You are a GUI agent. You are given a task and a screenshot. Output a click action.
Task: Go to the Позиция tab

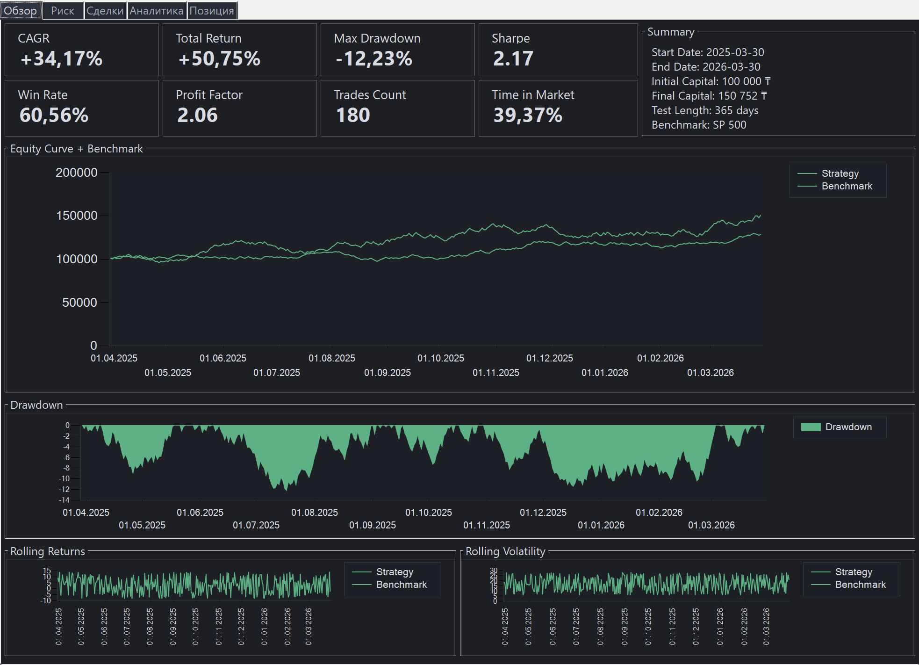pos(212,11)
